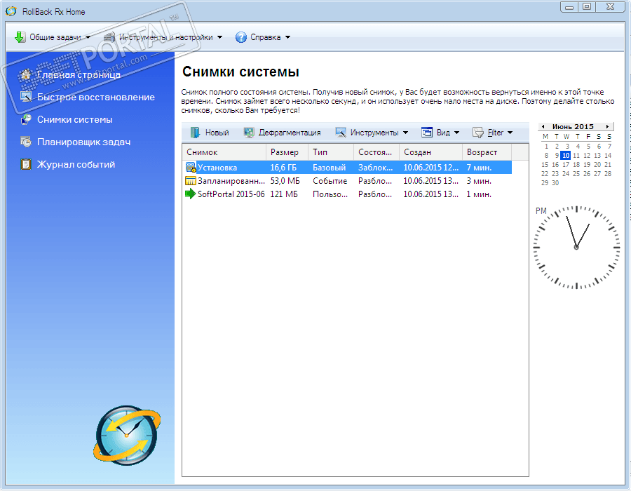This screenshot has width=631, height=491.
Task: Click the RollBack Rx title bar icon
Action: coord(11,11)
